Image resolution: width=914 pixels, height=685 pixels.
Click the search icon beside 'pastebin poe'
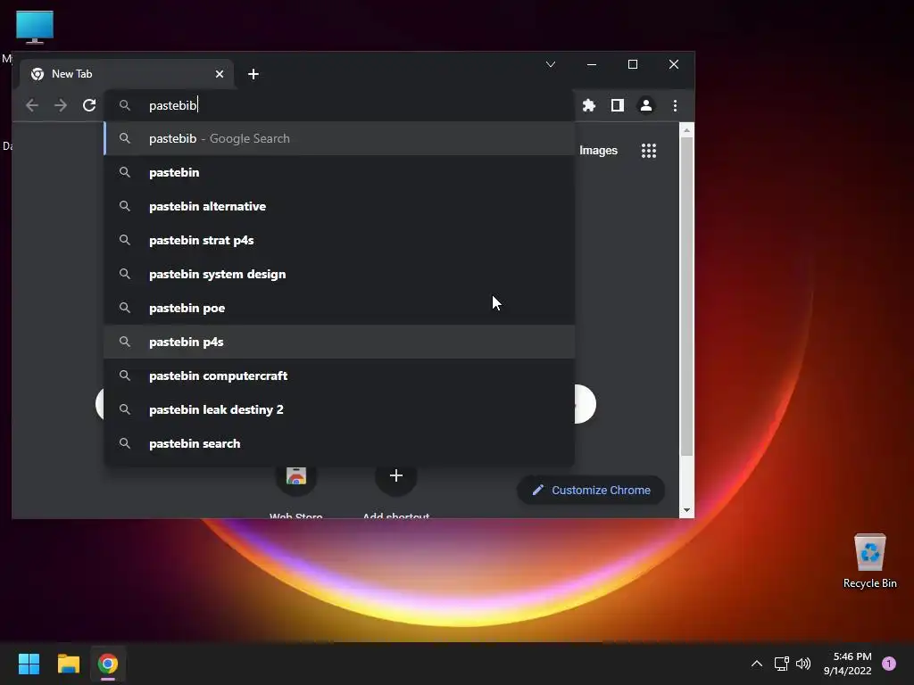(x=125, y=308)
